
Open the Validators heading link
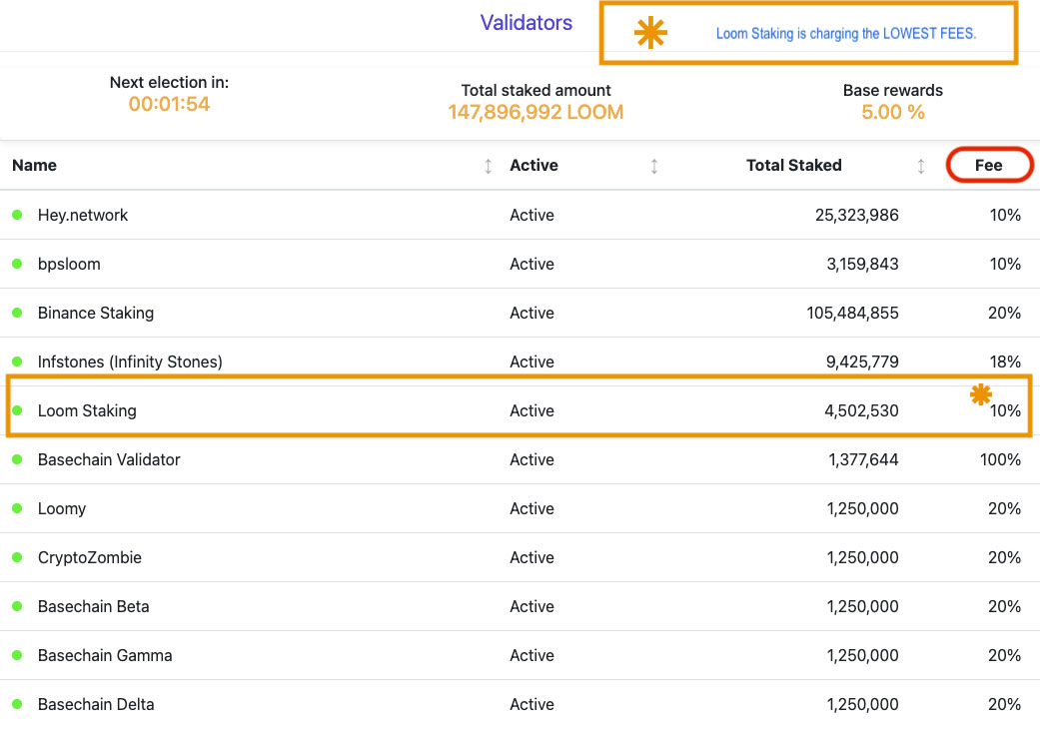[x=525, y=23]
